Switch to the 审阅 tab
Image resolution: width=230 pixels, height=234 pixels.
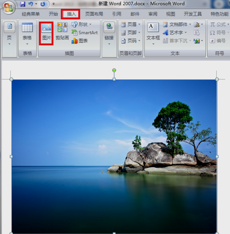(x=153, y=14)
